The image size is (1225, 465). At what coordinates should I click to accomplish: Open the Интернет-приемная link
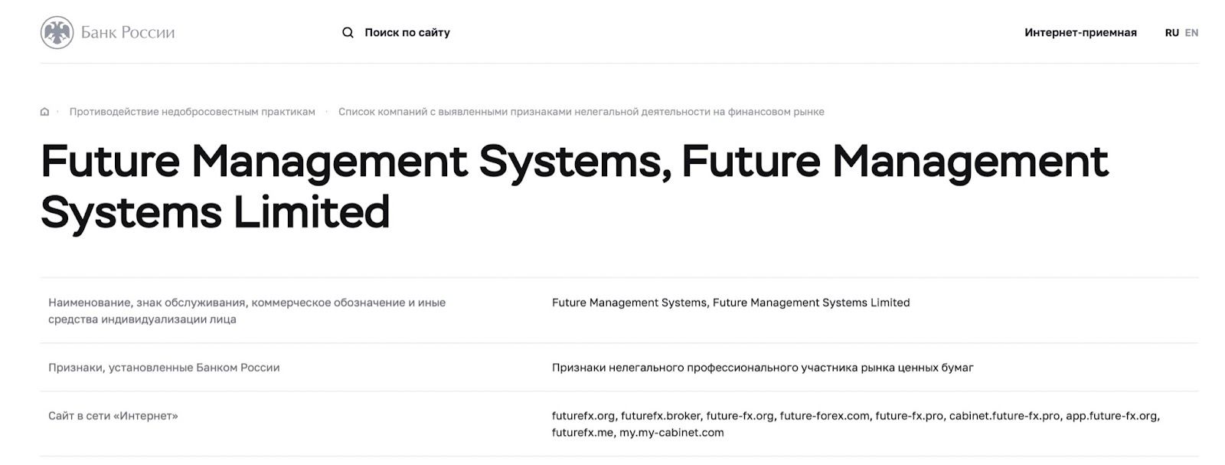1080,32
